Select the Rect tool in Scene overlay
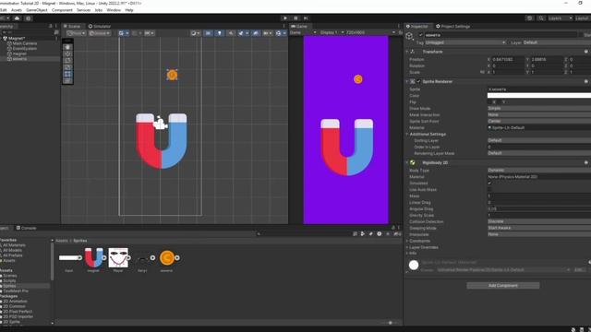The image size is (591, 332). [67, 74]
